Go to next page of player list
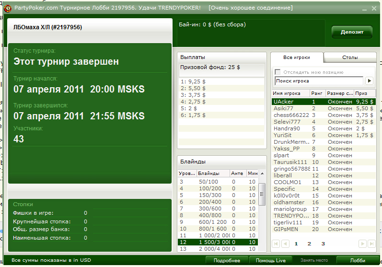Image resolution: width=382 pixels, height=267 pixels. tap(362, 244)
